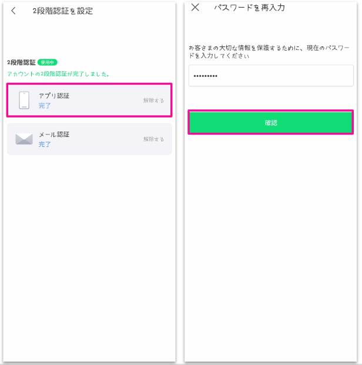Click the envelope icon for メール認証

coord(24,139)
